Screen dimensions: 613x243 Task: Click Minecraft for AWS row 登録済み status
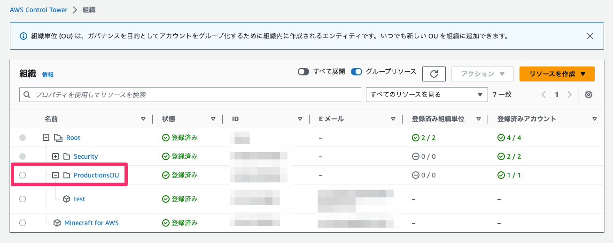(x=185, y=223)
